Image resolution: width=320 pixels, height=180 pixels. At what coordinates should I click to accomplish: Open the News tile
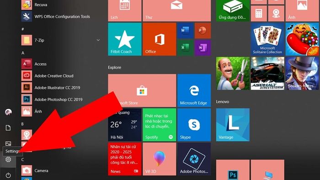click(125, 159)
